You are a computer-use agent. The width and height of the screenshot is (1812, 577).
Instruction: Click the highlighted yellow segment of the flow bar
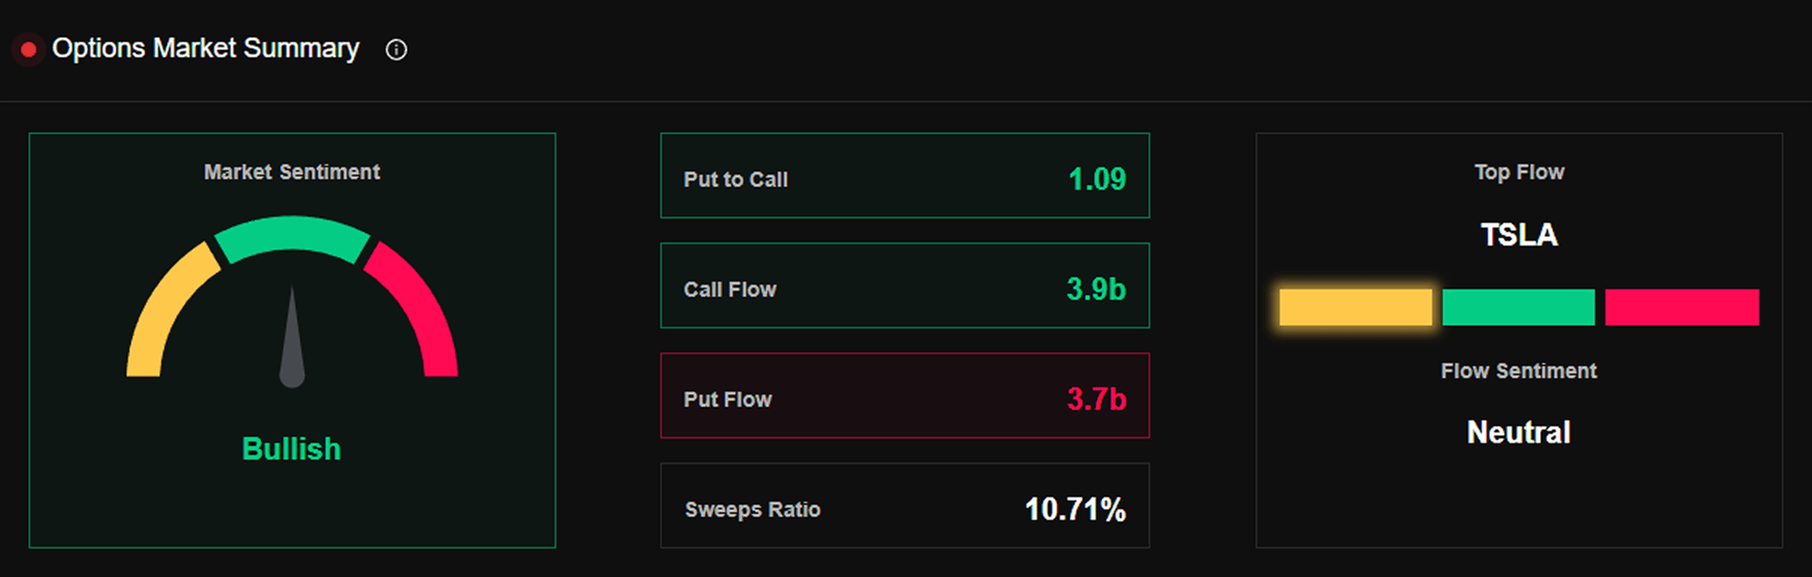1354,307
